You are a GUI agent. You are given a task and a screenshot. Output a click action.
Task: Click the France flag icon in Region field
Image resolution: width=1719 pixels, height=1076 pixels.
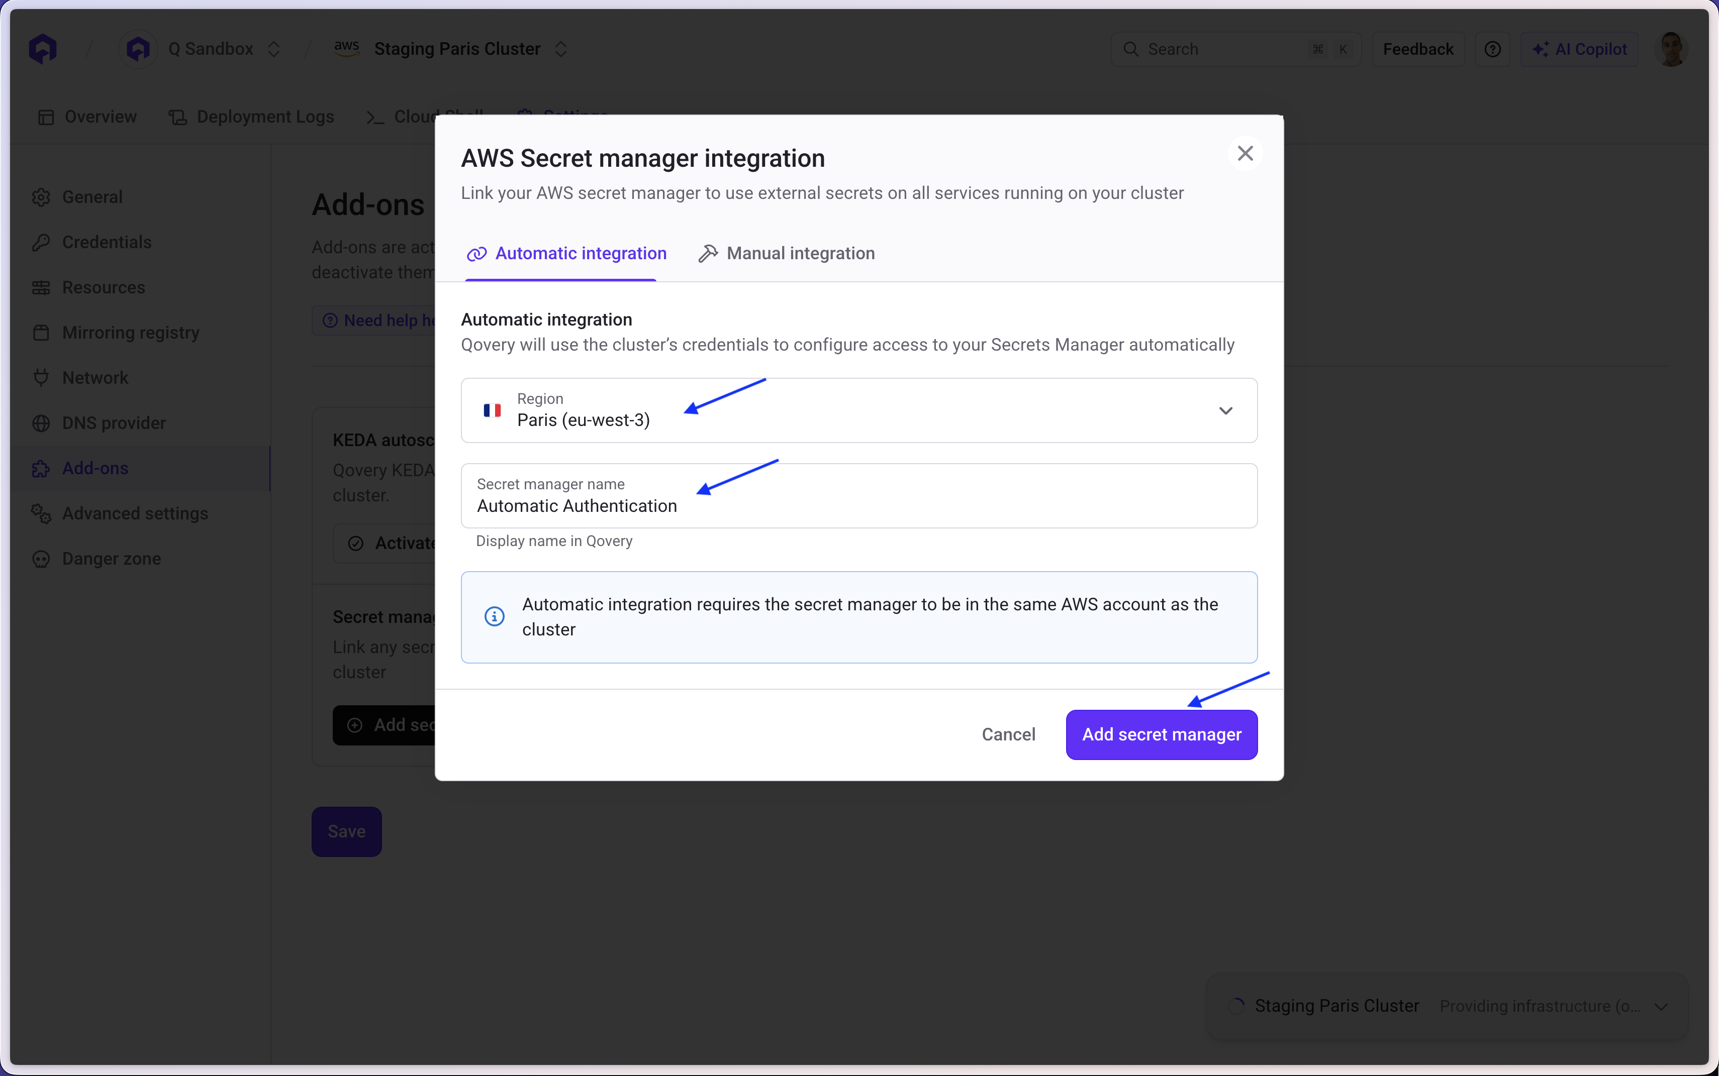pos(492,410)
